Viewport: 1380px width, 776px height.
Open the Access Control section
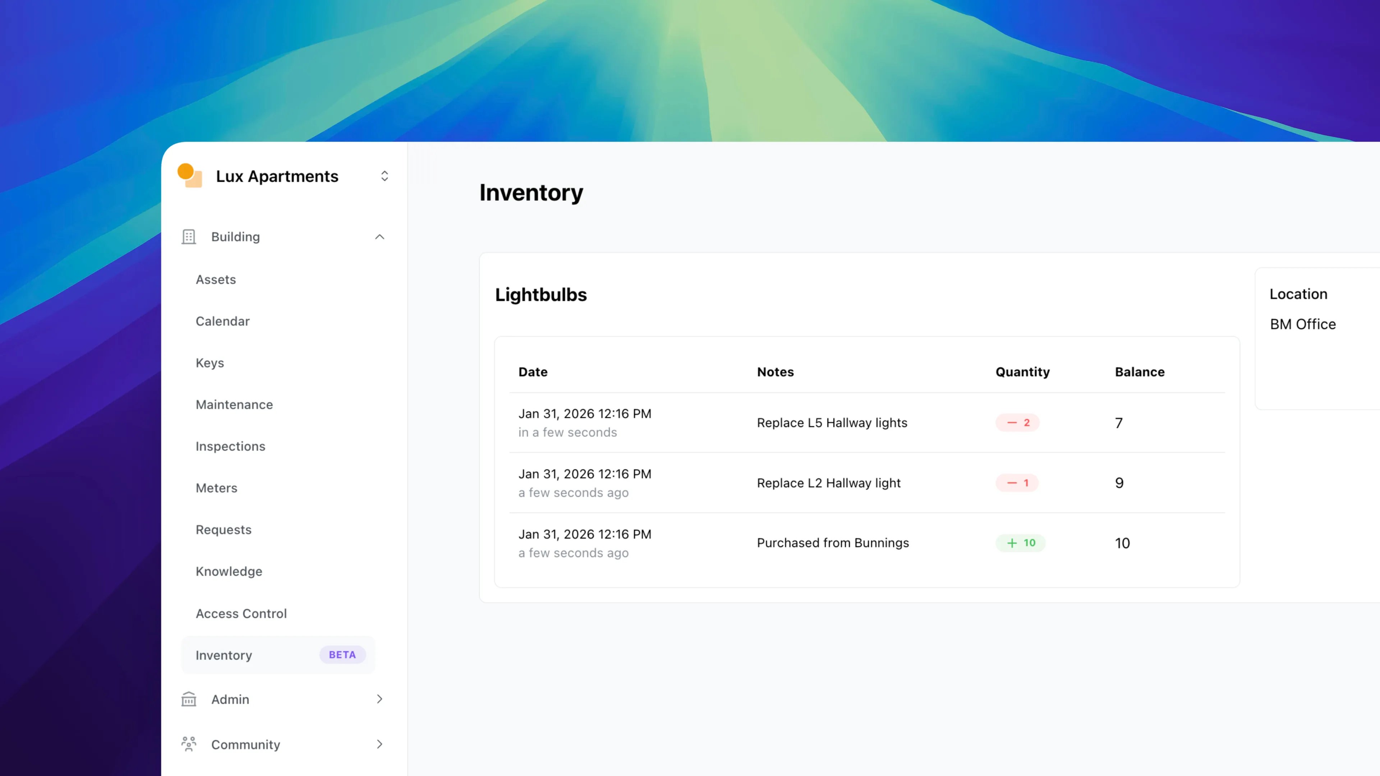point(241,613)
